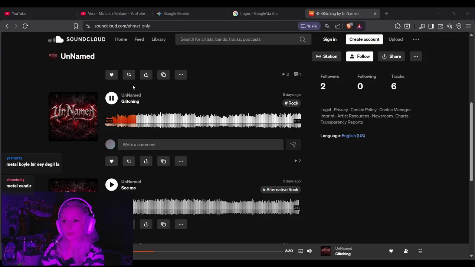Click Sign in

pos(330,39)
